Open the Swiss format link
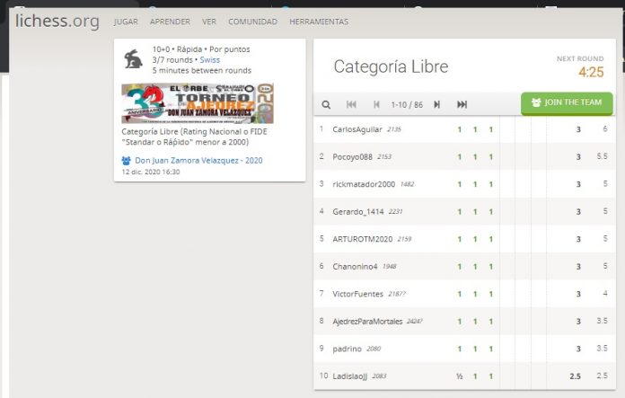This screenshot has height=398, width=625. coord(209,59)
